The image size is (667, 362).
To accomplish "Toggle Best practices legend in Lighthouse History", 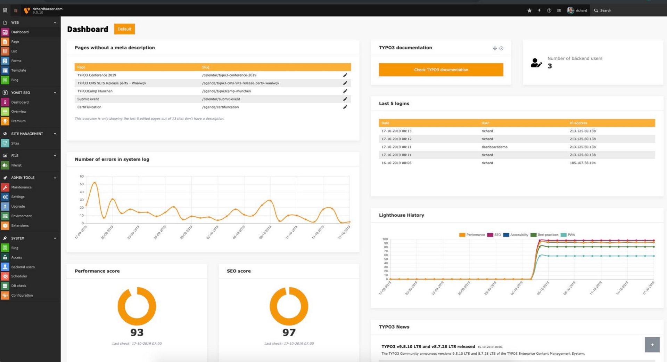I will point(544,235).
